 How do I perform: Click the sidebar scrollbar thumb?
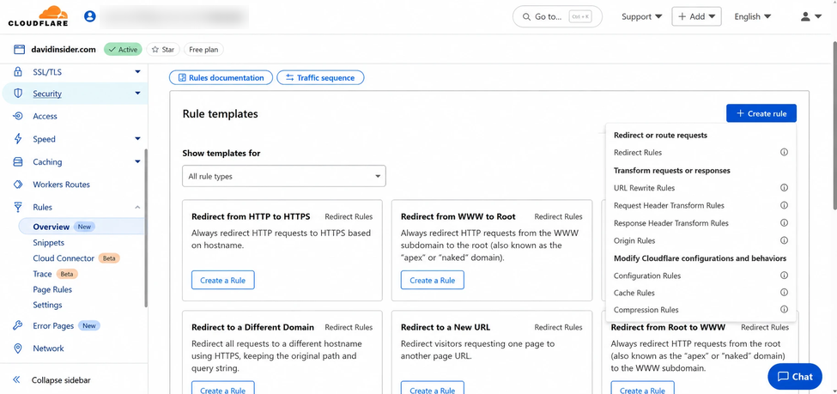click(x=146, y=228)
